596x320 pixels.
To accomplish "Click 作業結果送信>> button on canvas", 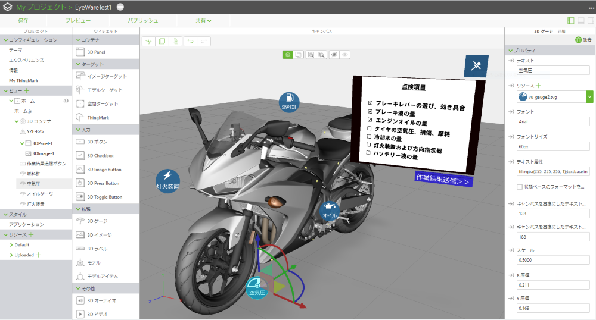I will [443, 180].
